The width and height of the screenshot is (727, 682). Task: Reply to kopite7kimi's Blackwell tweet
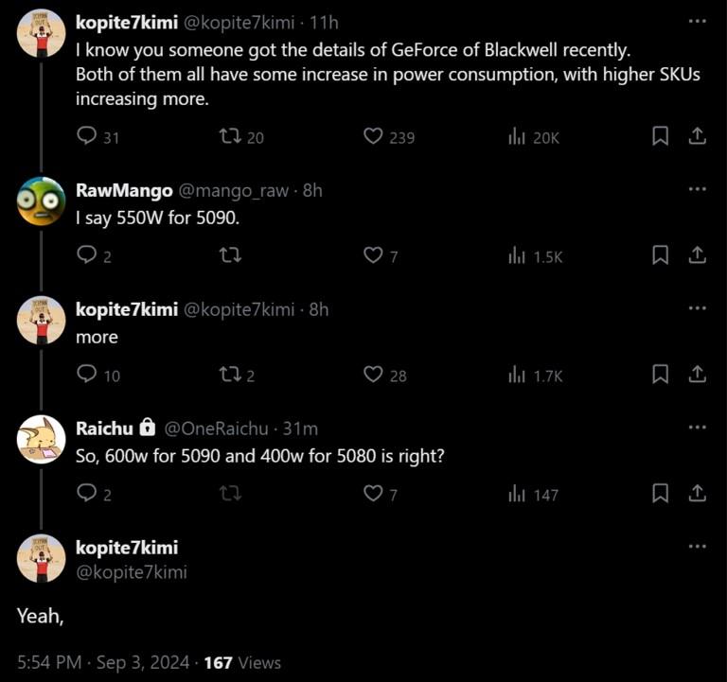(x=87, y=136)
